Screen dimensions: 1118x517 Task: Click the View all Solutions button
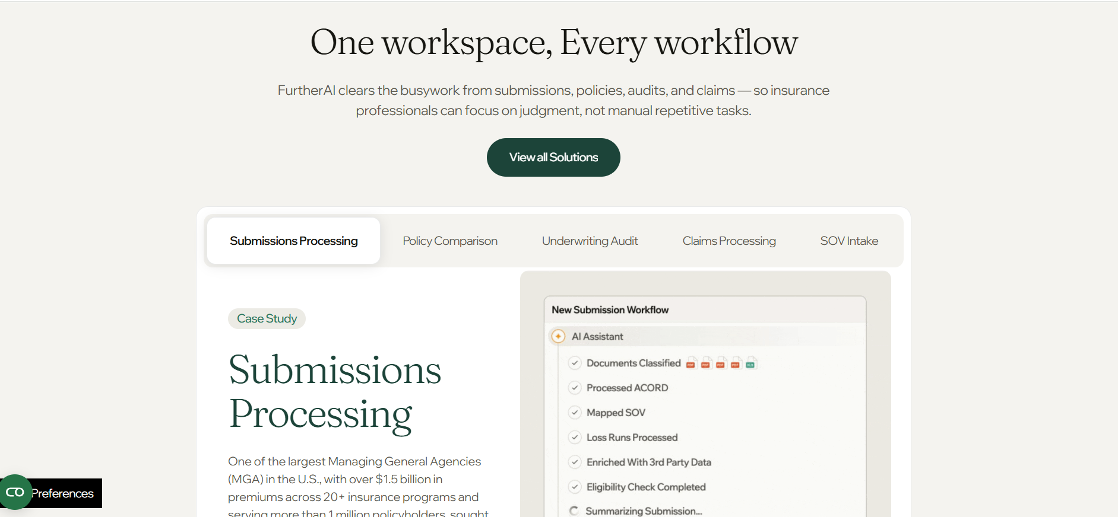pos(553,157)
